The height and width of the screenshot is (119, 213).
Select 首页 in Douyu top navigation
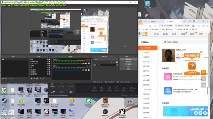[156, 34]
